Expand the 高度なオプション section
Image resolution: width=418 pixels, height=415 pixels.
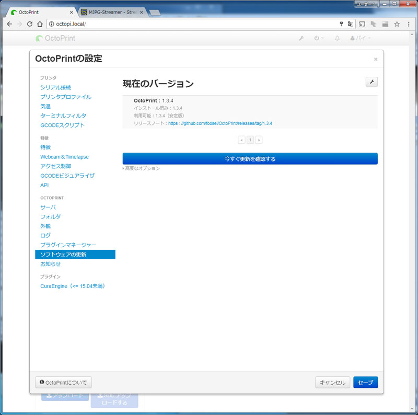[141, 168]
